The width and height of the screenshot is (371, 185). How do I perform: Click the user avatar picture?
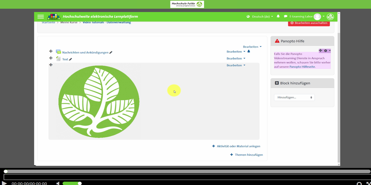coord(317,17)
